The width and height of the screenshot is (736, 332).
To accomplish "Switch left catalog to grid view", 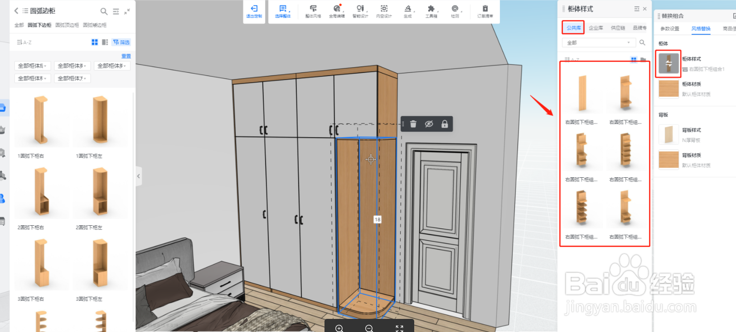I will tap(95, 42).
